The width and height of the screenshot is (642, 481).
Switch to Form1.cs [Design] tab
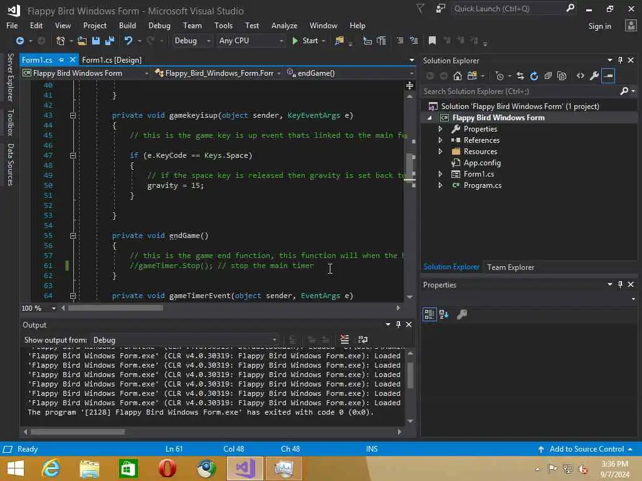(112, 60)
